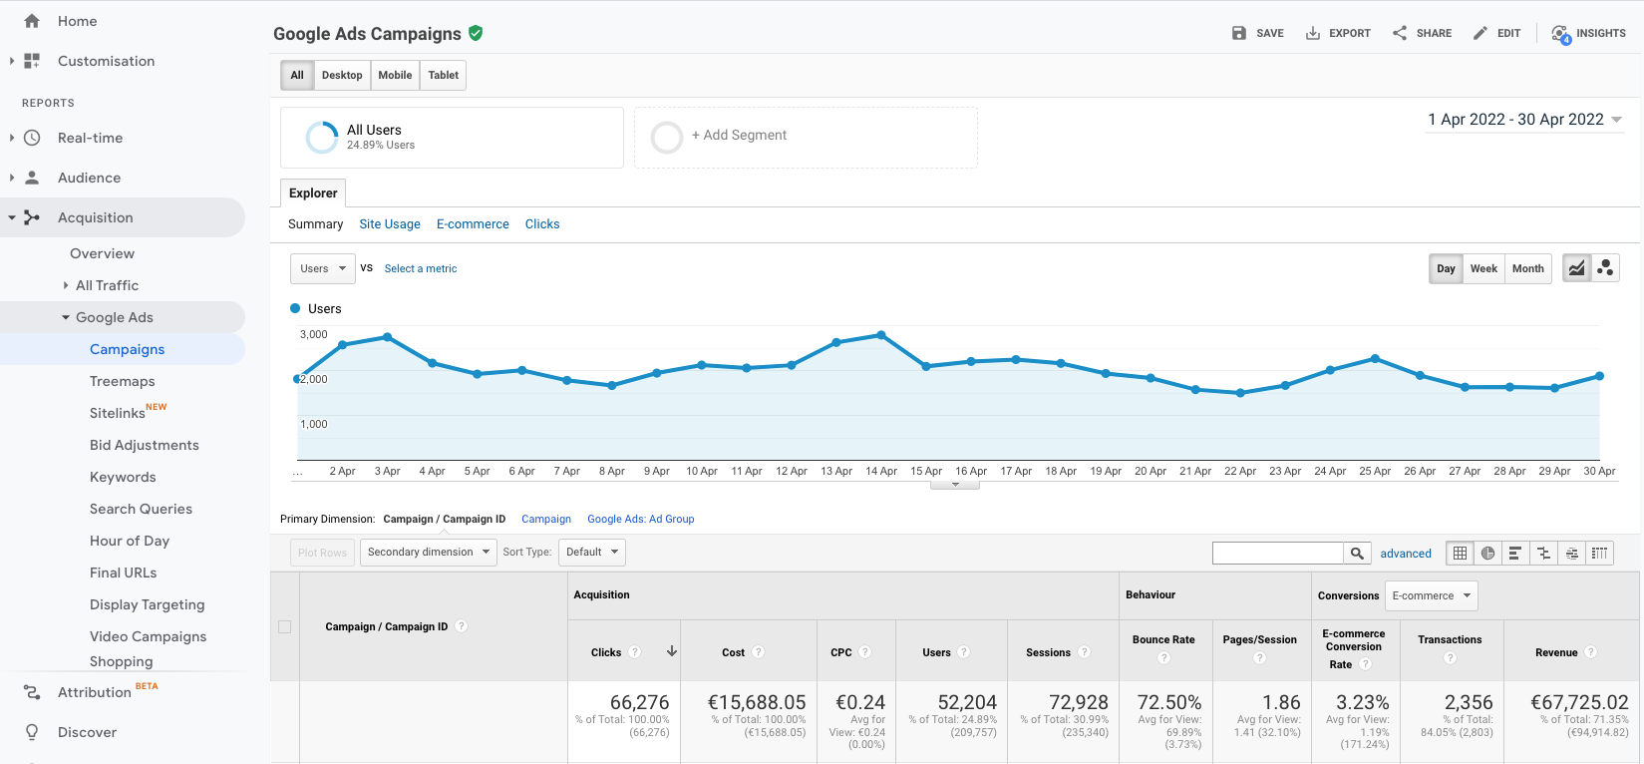Set primary dimension to Campaign
This screenshot has height=764, width=1644.
coord(546,519)
